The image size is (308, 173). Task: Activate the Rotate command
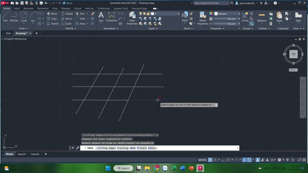pos(67,14)
